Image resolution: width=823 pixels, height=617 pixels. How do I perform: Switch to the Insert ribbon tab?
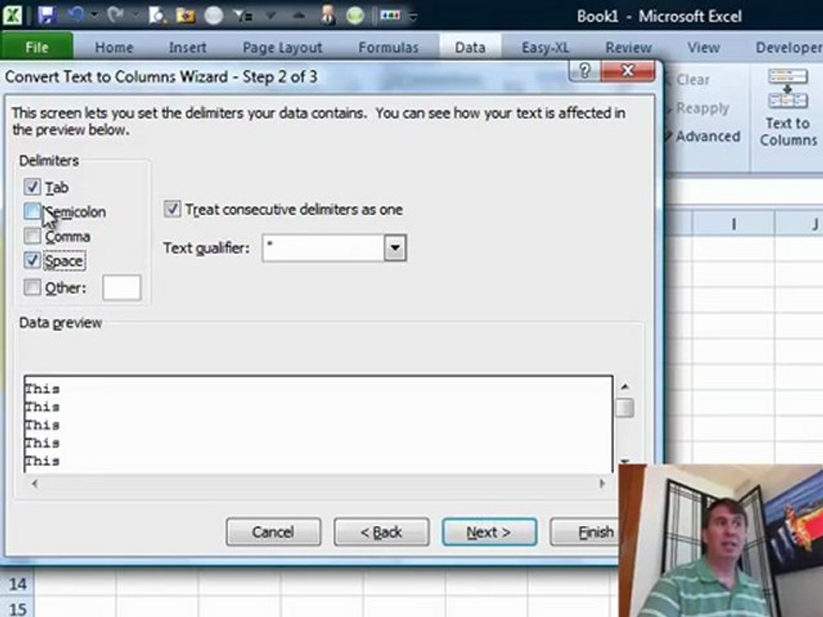tap(188, 47)
